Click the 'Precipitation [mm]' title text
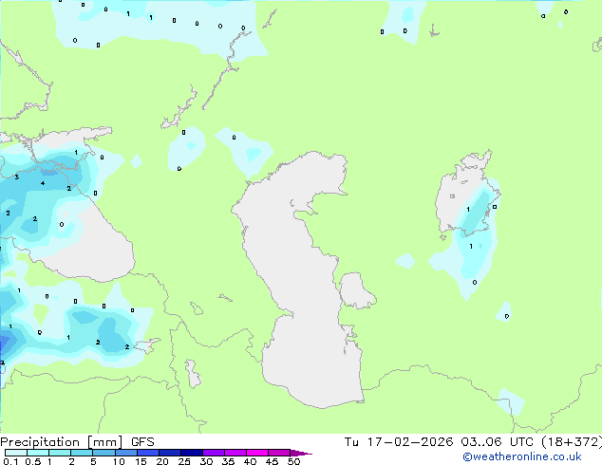The height and width of the screenshot is (465, 602). point(61,442)
